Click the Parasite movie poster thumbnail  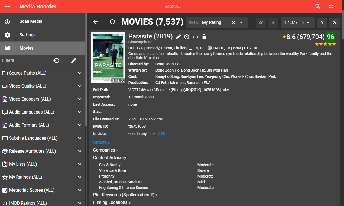pos(108,57)
